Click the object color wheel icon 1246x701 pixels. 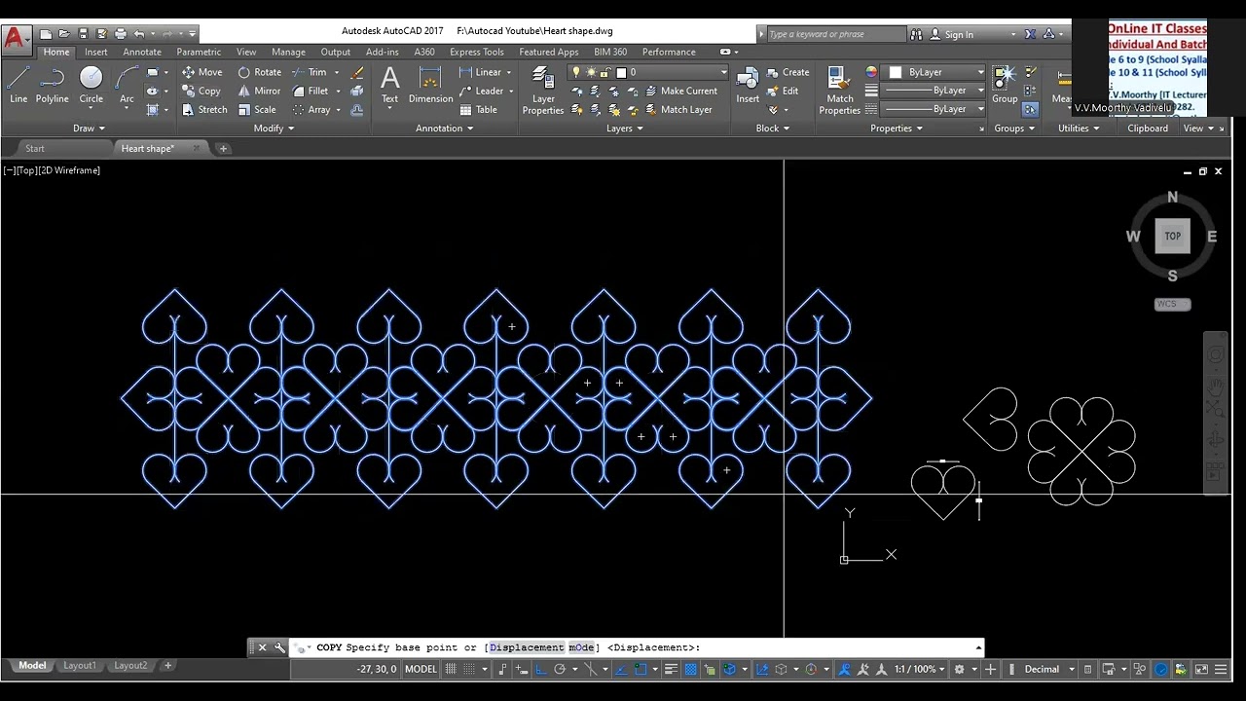click(x=871, y=72)
